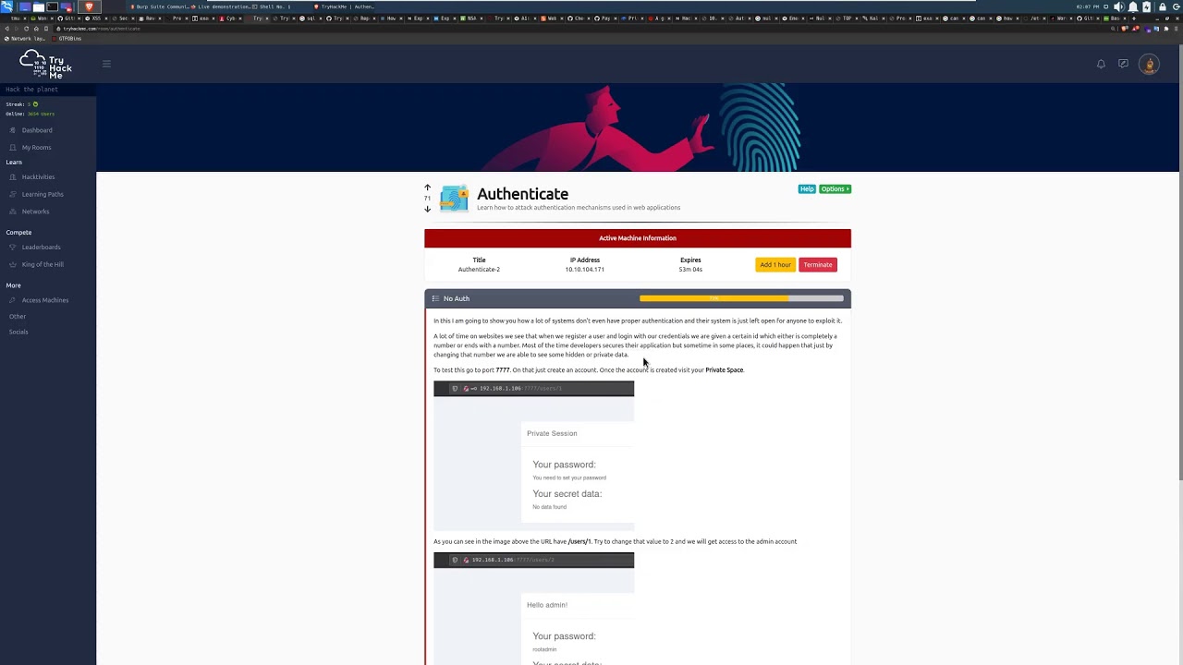Click the Dashboard sidebar icon

pos(13,130)
